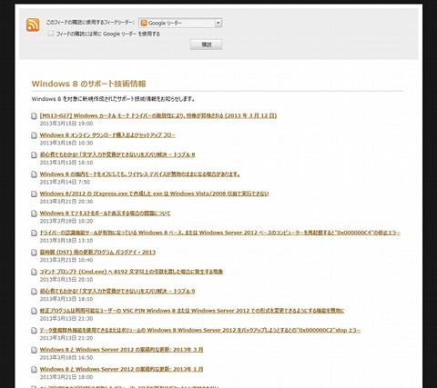Image resolution: width=437 pixels, height=388 pixels.
Task: Click the label 'このフィードの購読に使用するフィードリーダー'
Action: 90,23
